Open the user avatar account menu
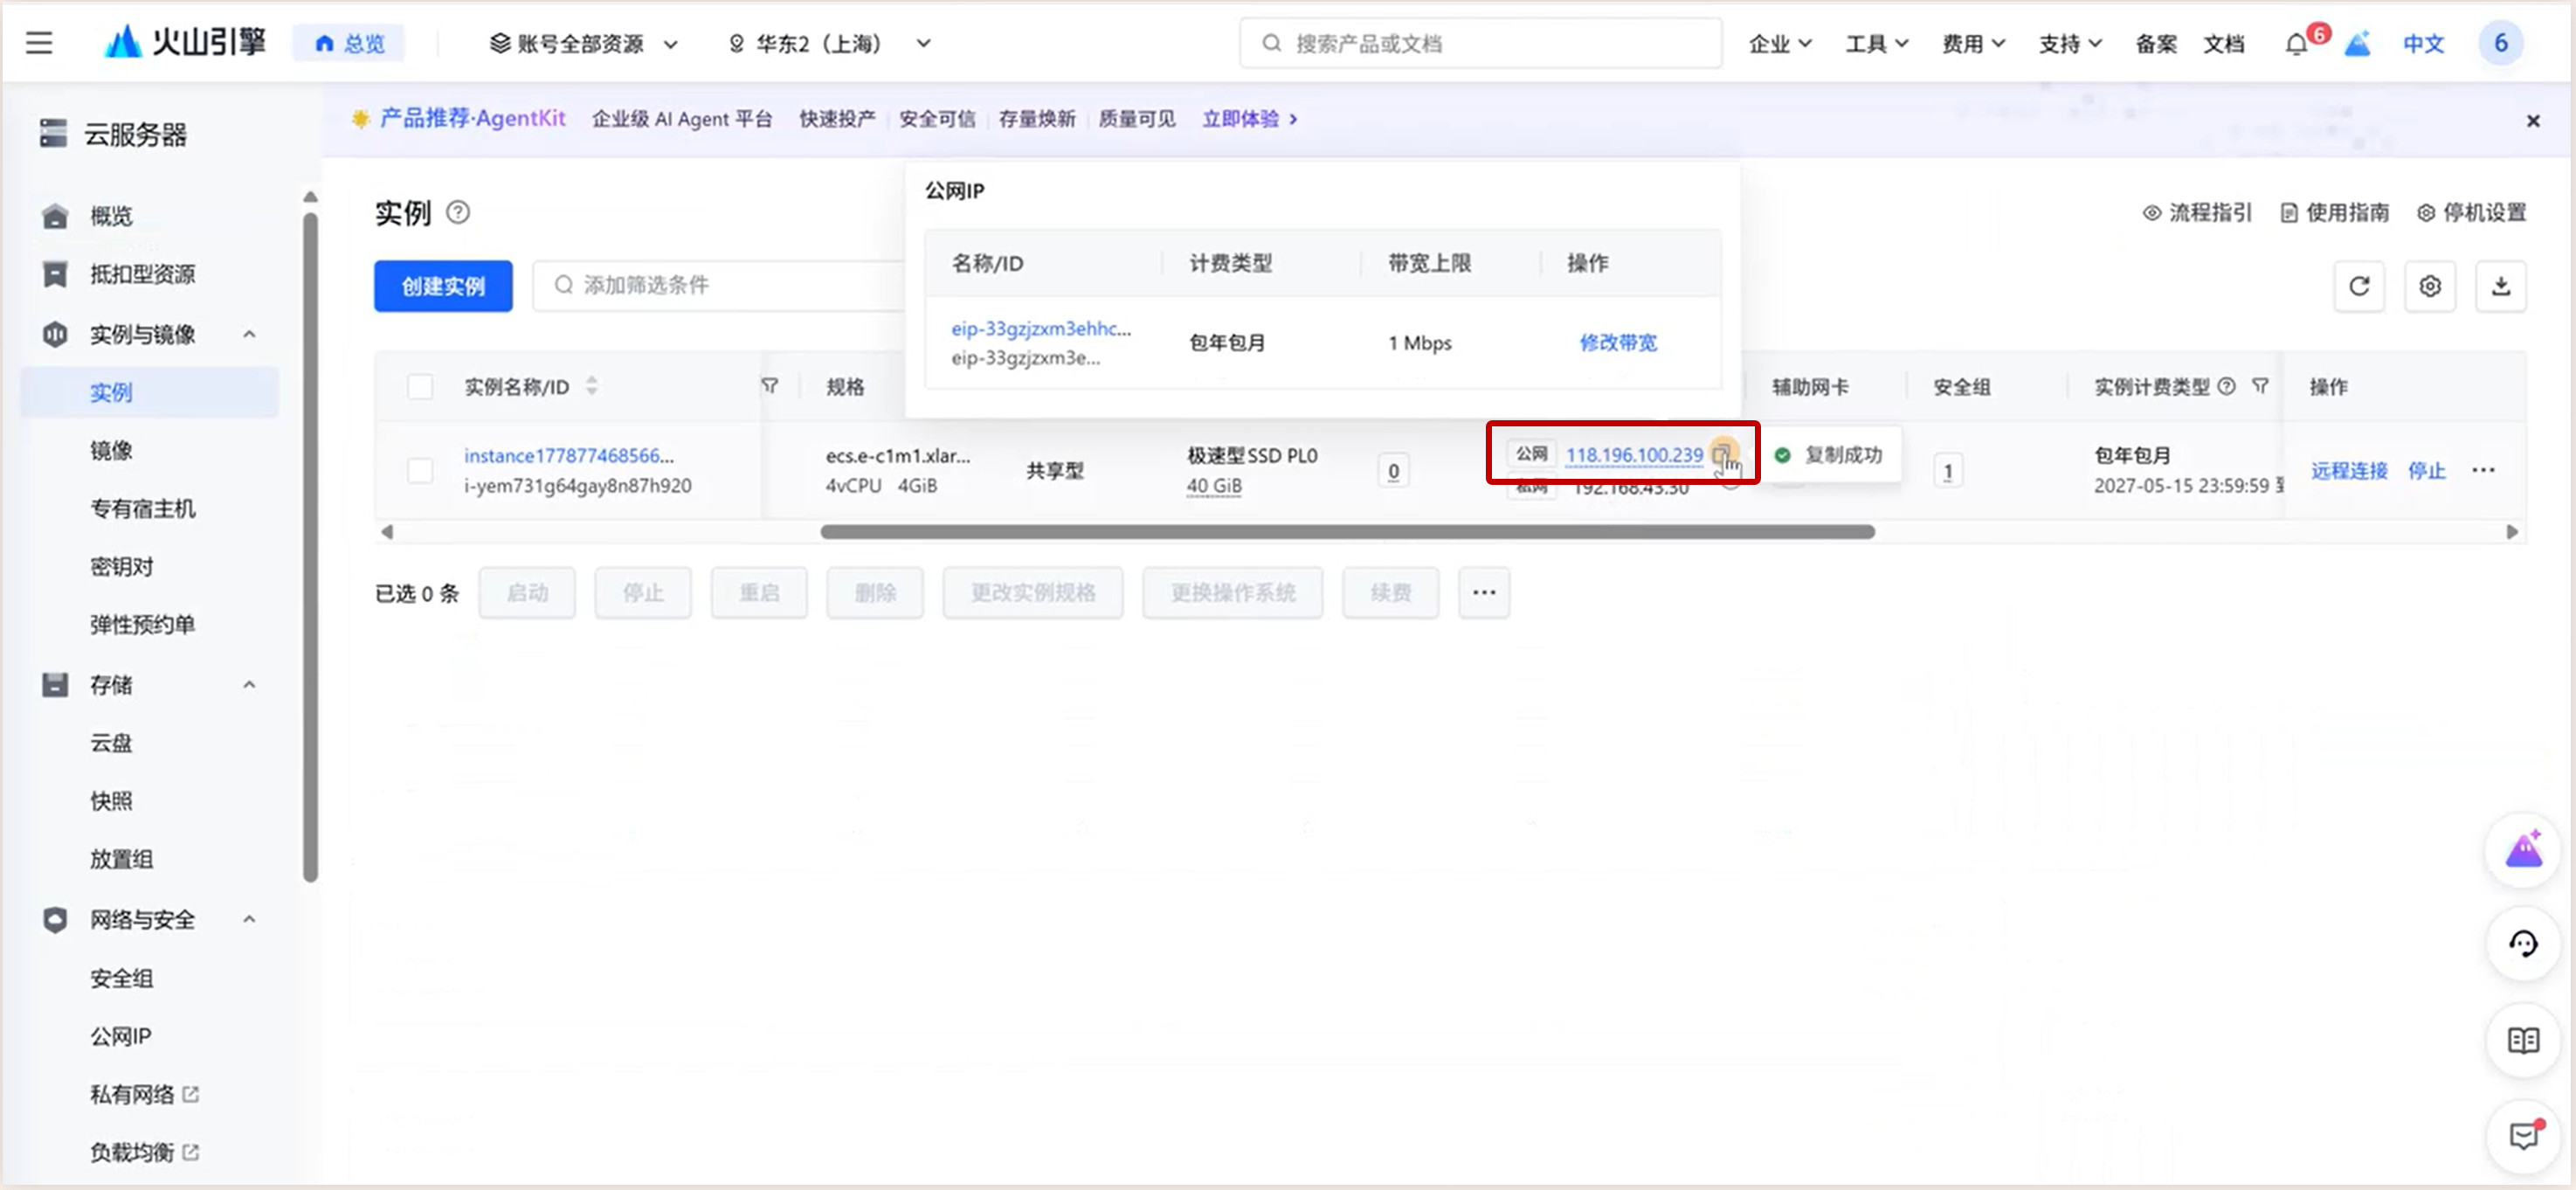Screen dimensions: 2576x1190 point(2500,43)
